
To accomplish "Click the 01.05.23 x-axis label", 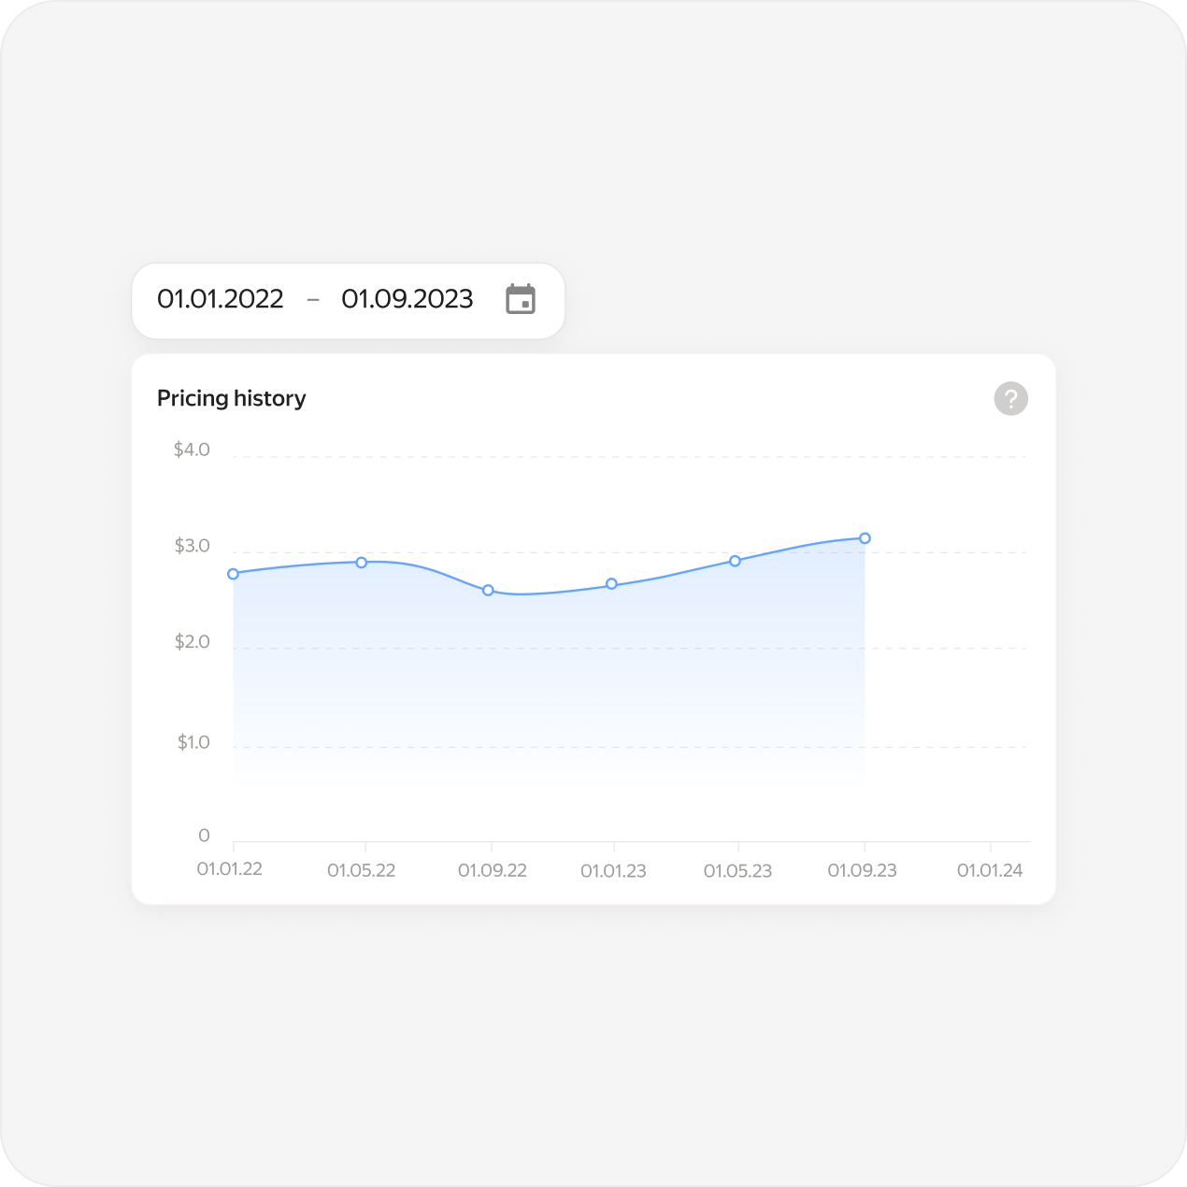I will [x=737, y=871].
